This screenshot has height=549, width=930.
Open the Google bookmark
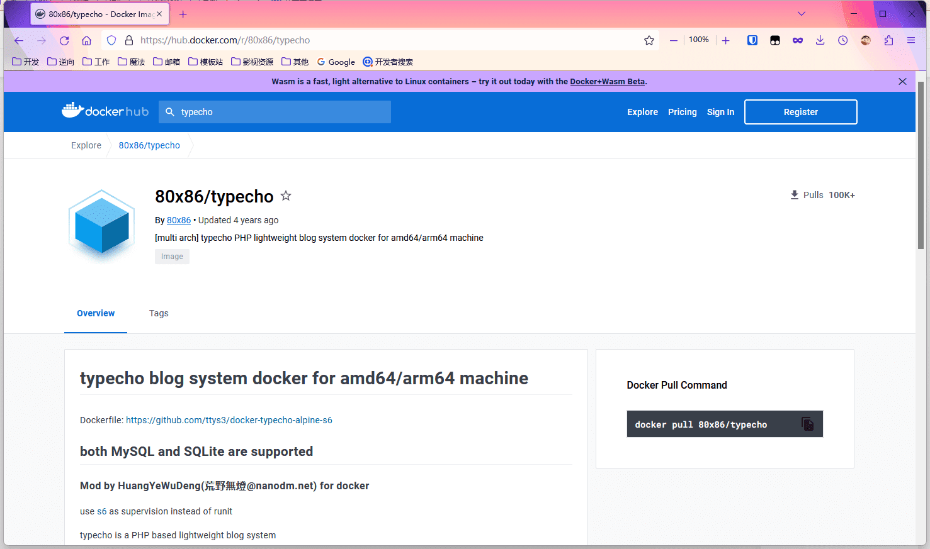click(336, 62)
